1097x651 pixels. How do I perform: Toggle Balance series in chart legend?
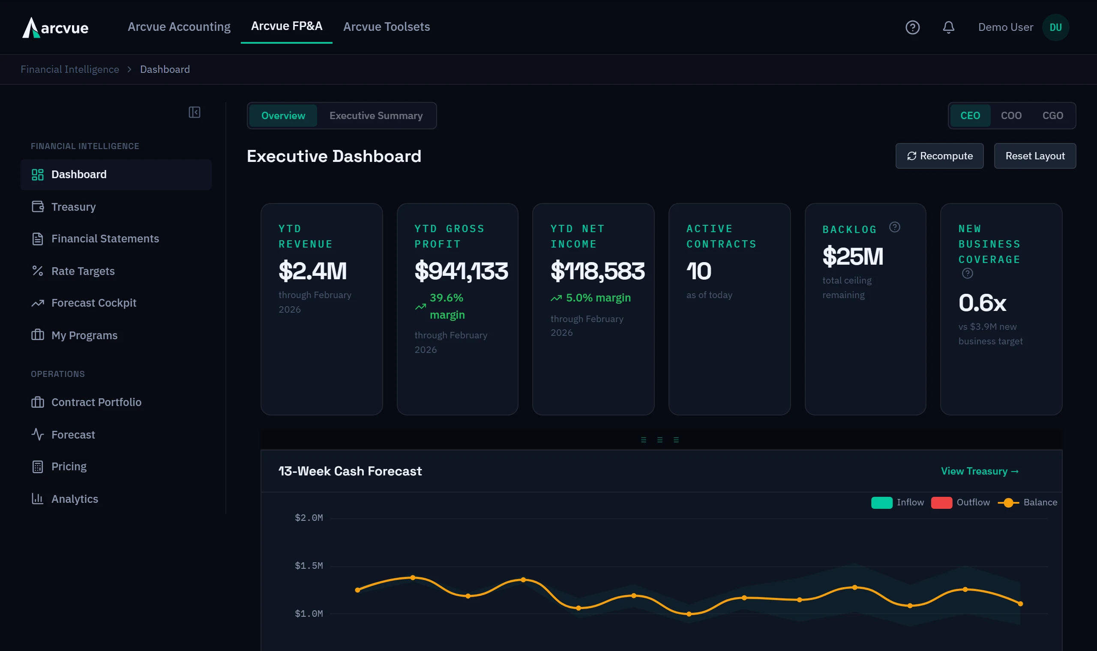(x=1027, y=503)
